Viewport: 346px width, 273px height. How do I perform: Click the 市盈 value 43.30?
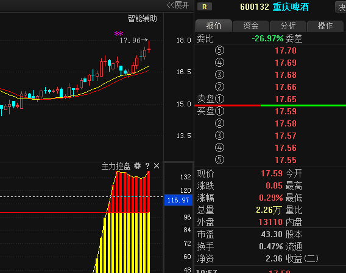(x=272, y=234)
